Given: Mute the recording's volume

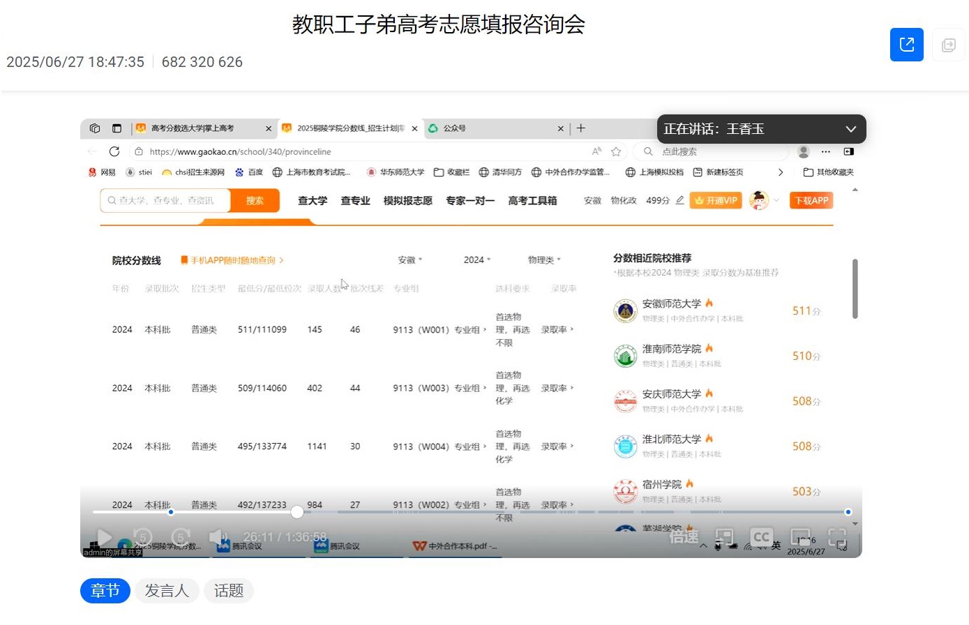Looking at the screenshot, I should click(x=218, y=537).
